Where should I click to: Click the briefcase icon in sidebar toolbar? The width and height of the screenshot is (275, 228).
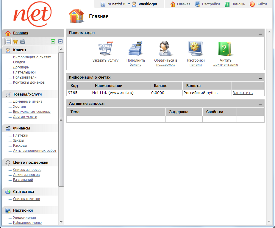[x=23, y=41]
